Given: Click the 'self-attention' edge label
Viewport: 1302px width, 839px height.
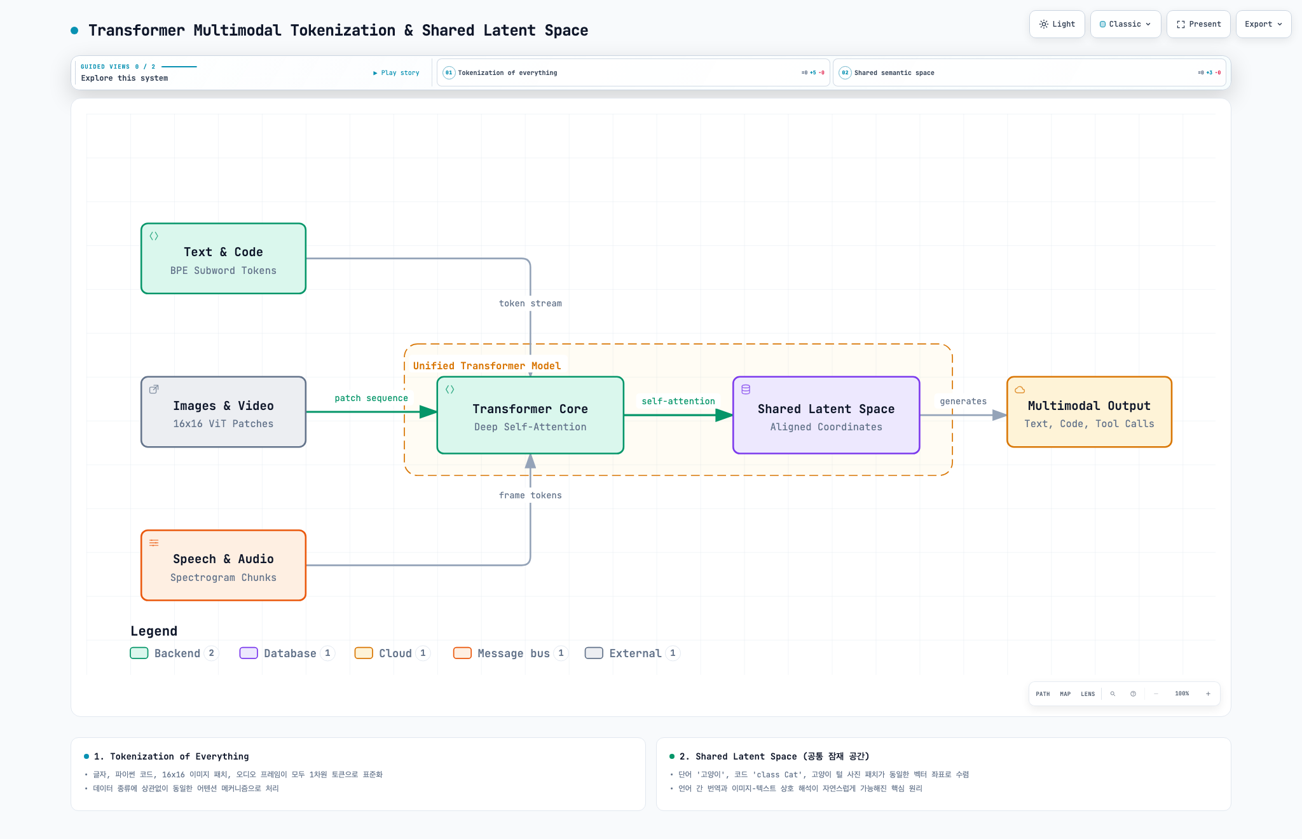Looking at the screenshot, I should tap(678, 401).
